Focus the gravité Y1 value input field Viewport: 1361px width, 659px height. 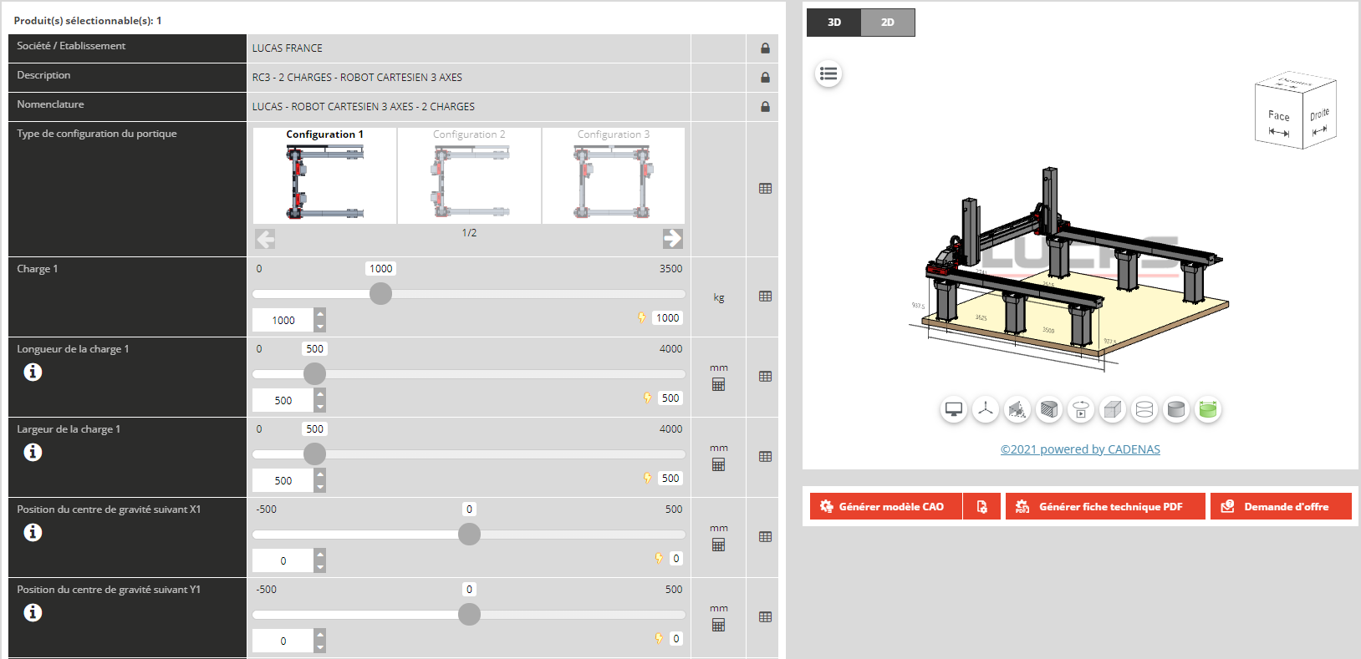283,641
